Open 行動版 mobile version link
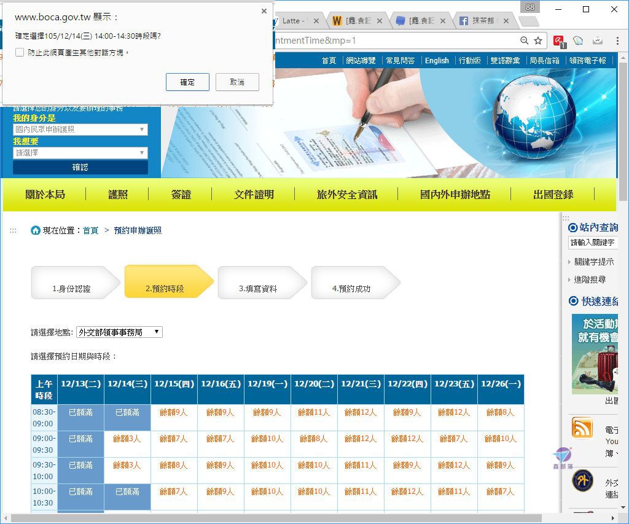The height and width of the screenshot is (524, 629). click(469, 61)
